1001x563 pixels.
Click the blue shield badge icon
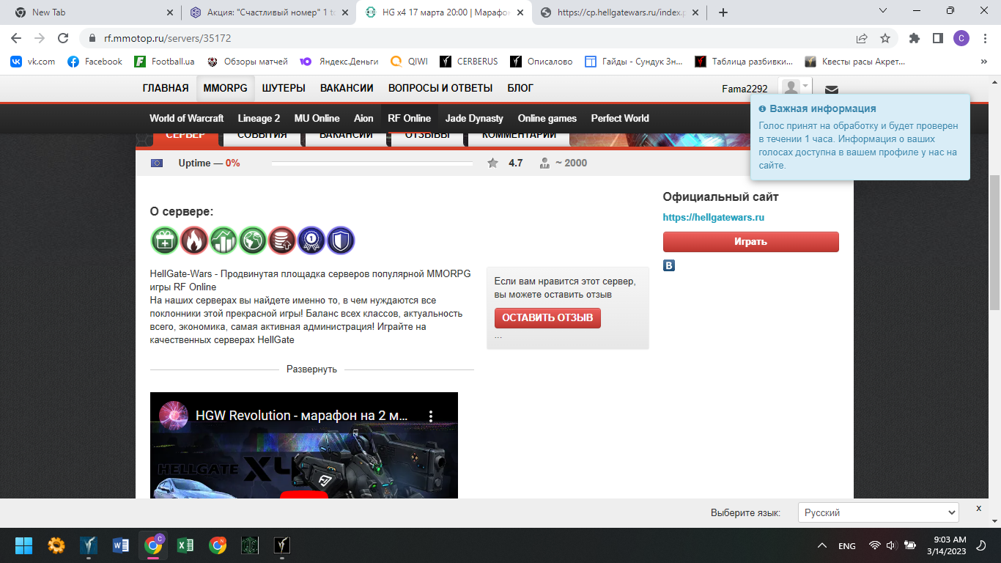pos(341,240)
